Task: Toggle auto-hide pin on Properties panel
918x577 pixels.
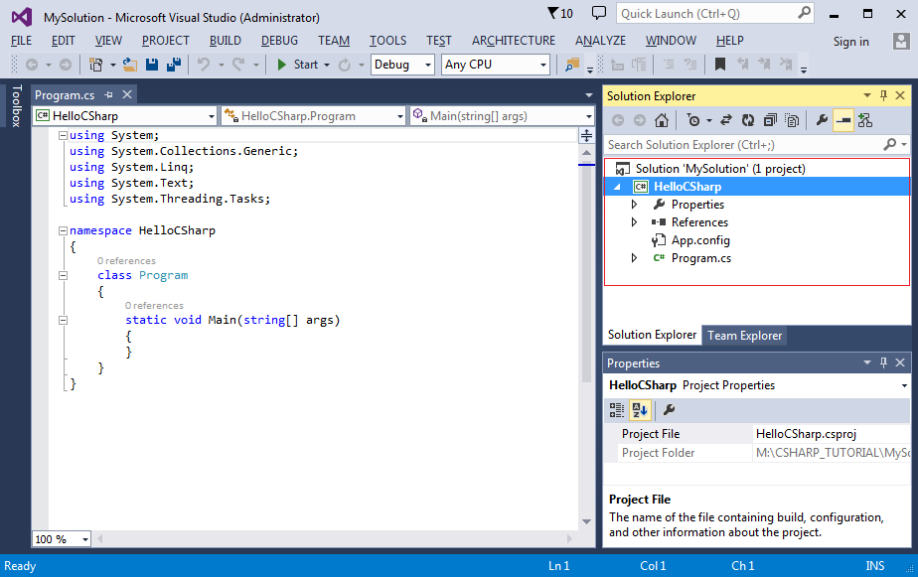Action: pos(884,362)
